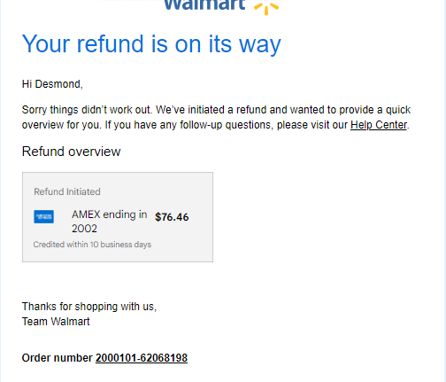Open order number 2000101-62068198 link
Viewport: 446px width, 382px height.
tap(142, 358)
